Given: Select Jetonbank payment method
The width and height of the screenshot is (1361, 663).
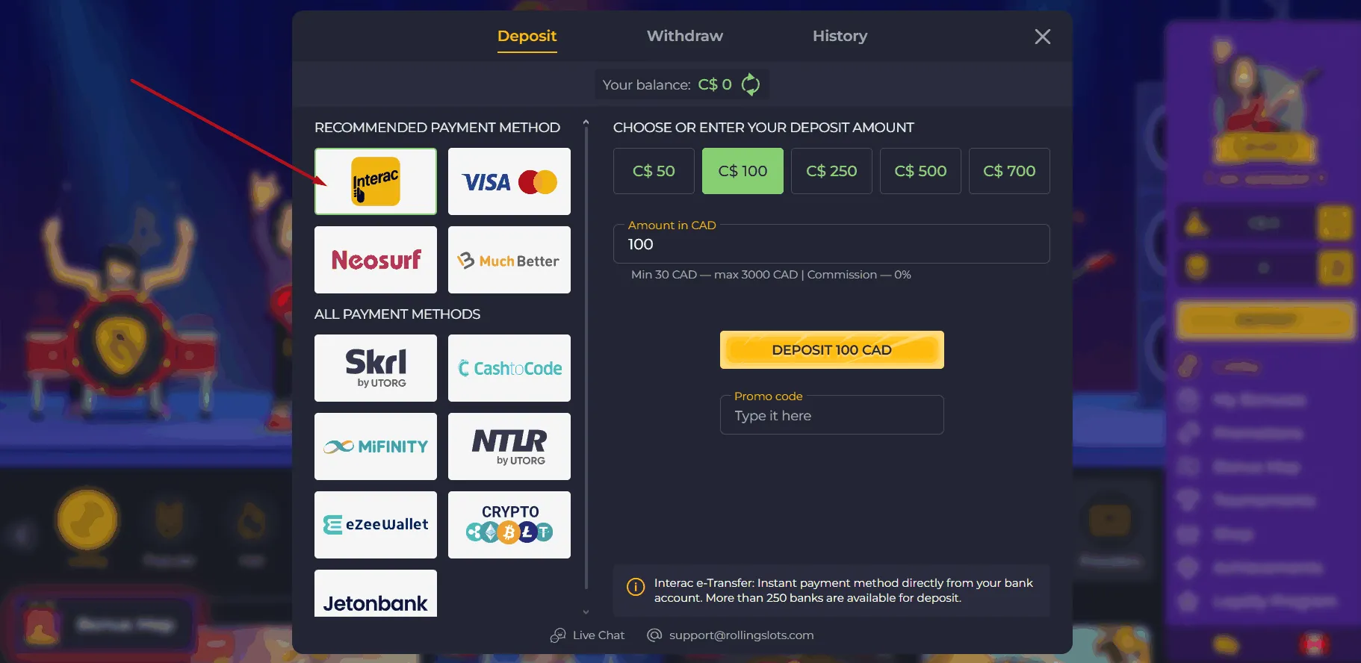Looking at the screenshot, I should coord(376,594).
